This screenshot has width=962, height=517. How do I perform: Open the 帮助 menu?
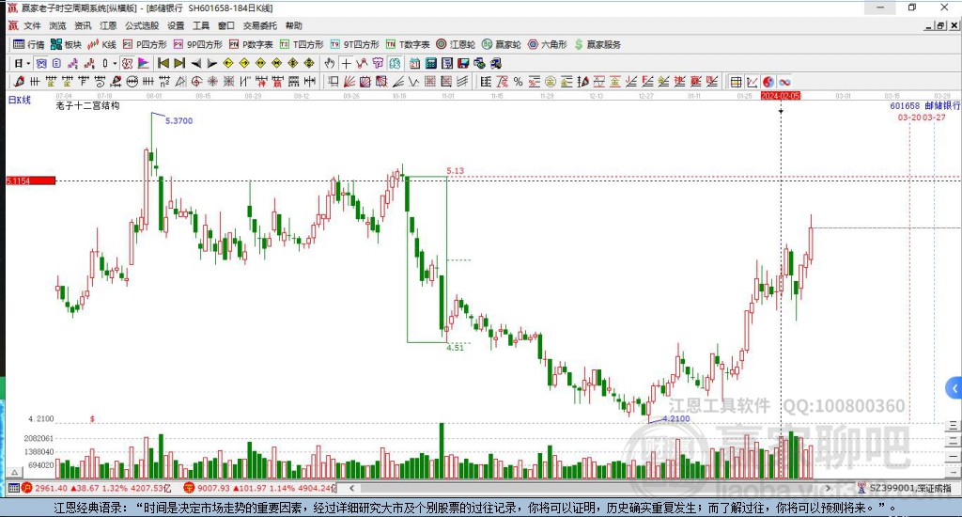click(294, 25)
